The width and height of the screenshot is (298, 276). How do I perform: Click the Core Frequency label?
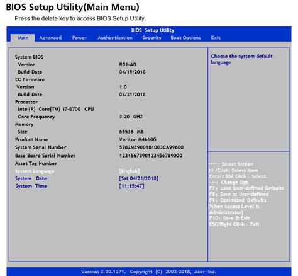pos(36,117)
